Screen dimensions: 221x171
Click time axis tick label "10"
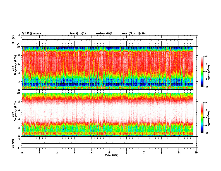tap(196, 153)
